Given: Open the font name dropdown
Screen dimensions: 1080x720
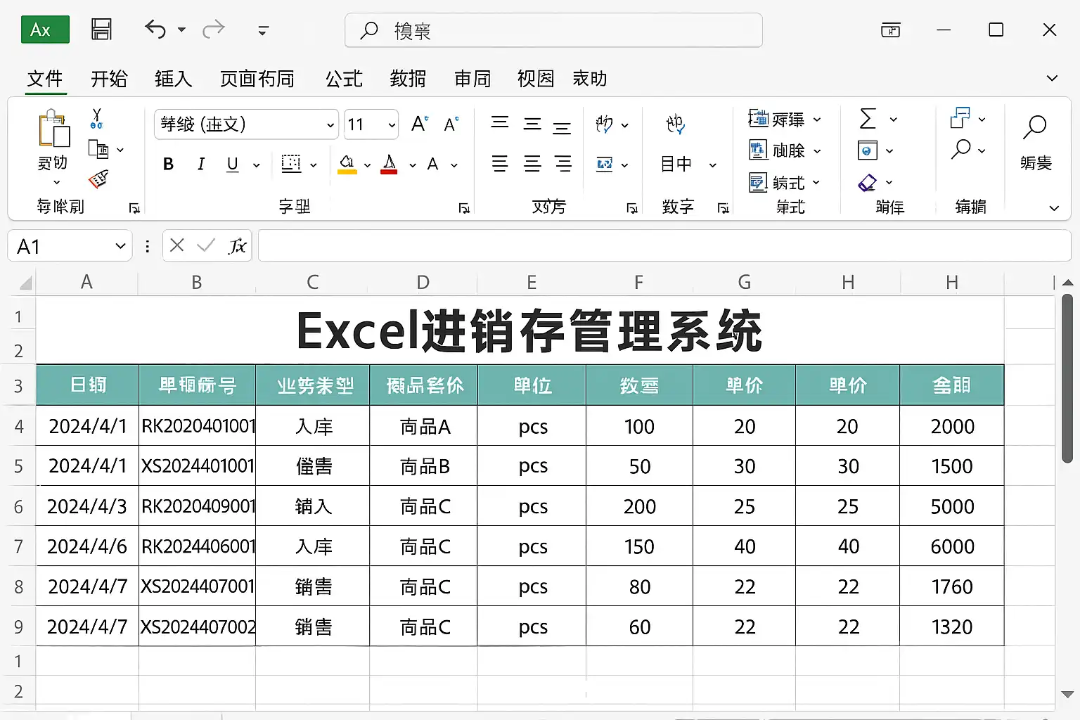Looking at the screenshot, I should (330, 125).
